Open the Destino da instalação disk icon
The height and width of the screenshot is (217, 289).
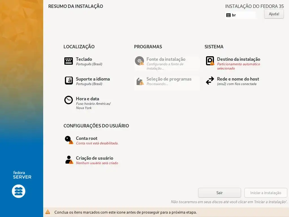point(210,61)
